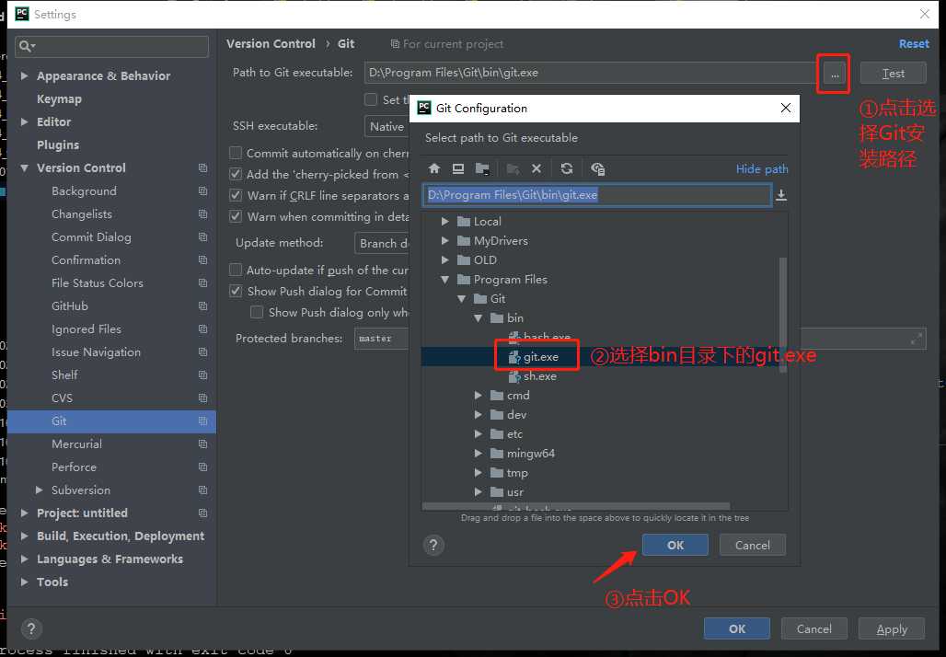
Task: Select File Status Colors in sidebar
Action: (98, 282)
